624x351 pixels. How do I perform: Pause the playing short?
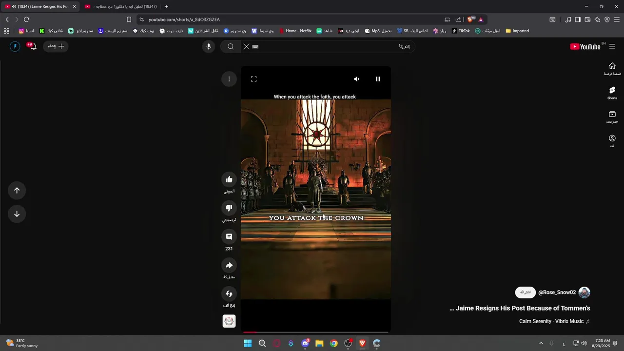pyautogui.click(x=378, y=79)
